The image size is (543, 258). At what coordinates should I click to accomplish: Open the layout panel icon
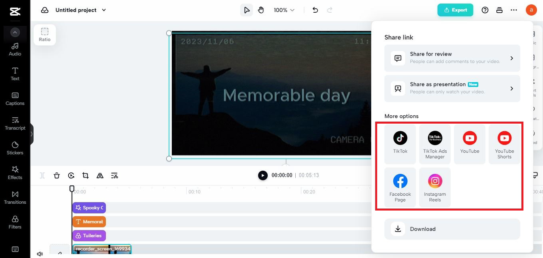pyautogui.click(x=499, y=10)
